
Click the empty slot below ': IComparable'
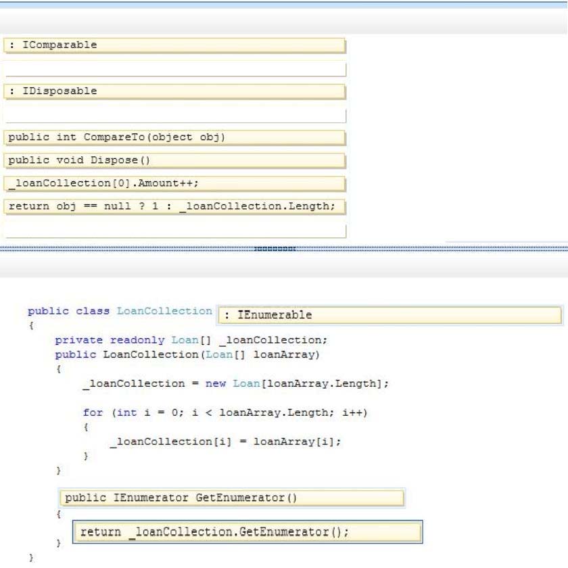(174, 69)
